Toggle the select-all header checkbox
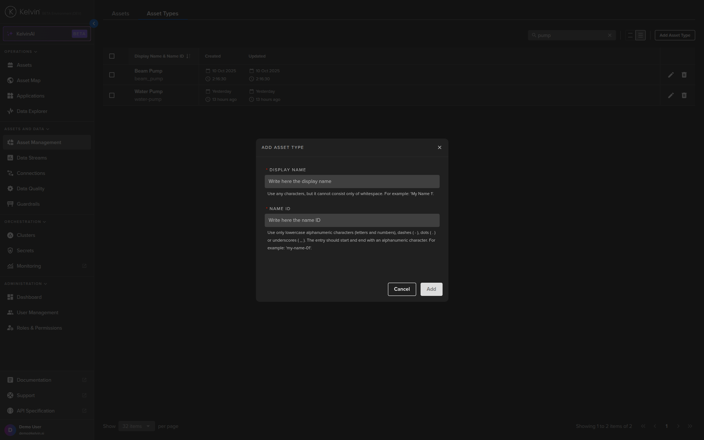704x440 pixels. 112,56
